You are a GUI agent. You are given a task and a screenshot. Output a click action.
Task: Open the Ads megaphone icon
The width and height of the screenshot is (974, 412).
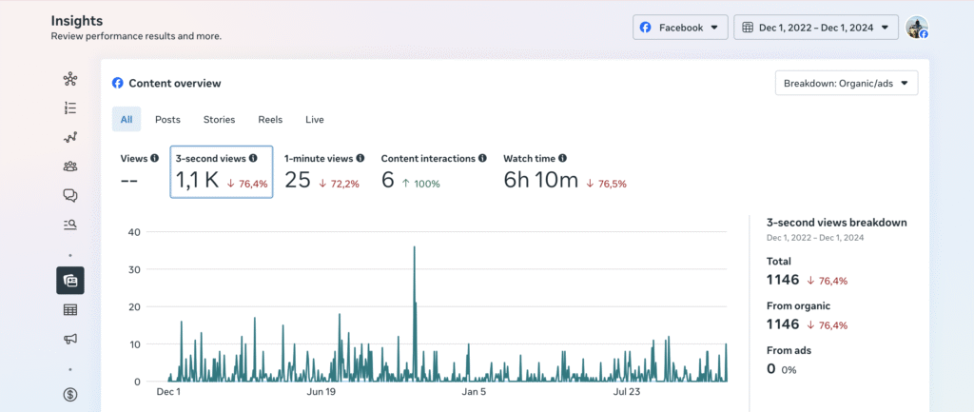[x=69, y=338]
